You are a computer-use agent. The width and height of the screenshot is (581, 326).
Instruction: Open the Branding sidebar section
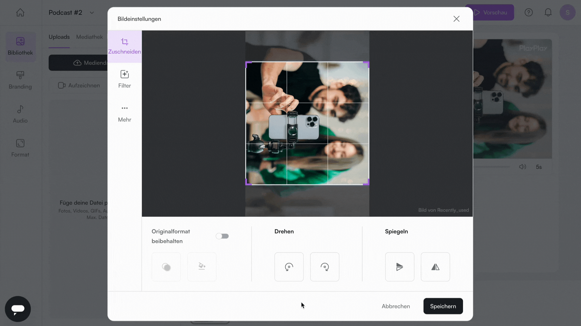pos(20,80)
